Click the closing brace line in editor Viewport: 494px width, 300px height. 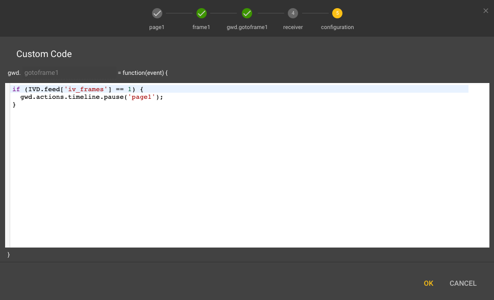14,105
